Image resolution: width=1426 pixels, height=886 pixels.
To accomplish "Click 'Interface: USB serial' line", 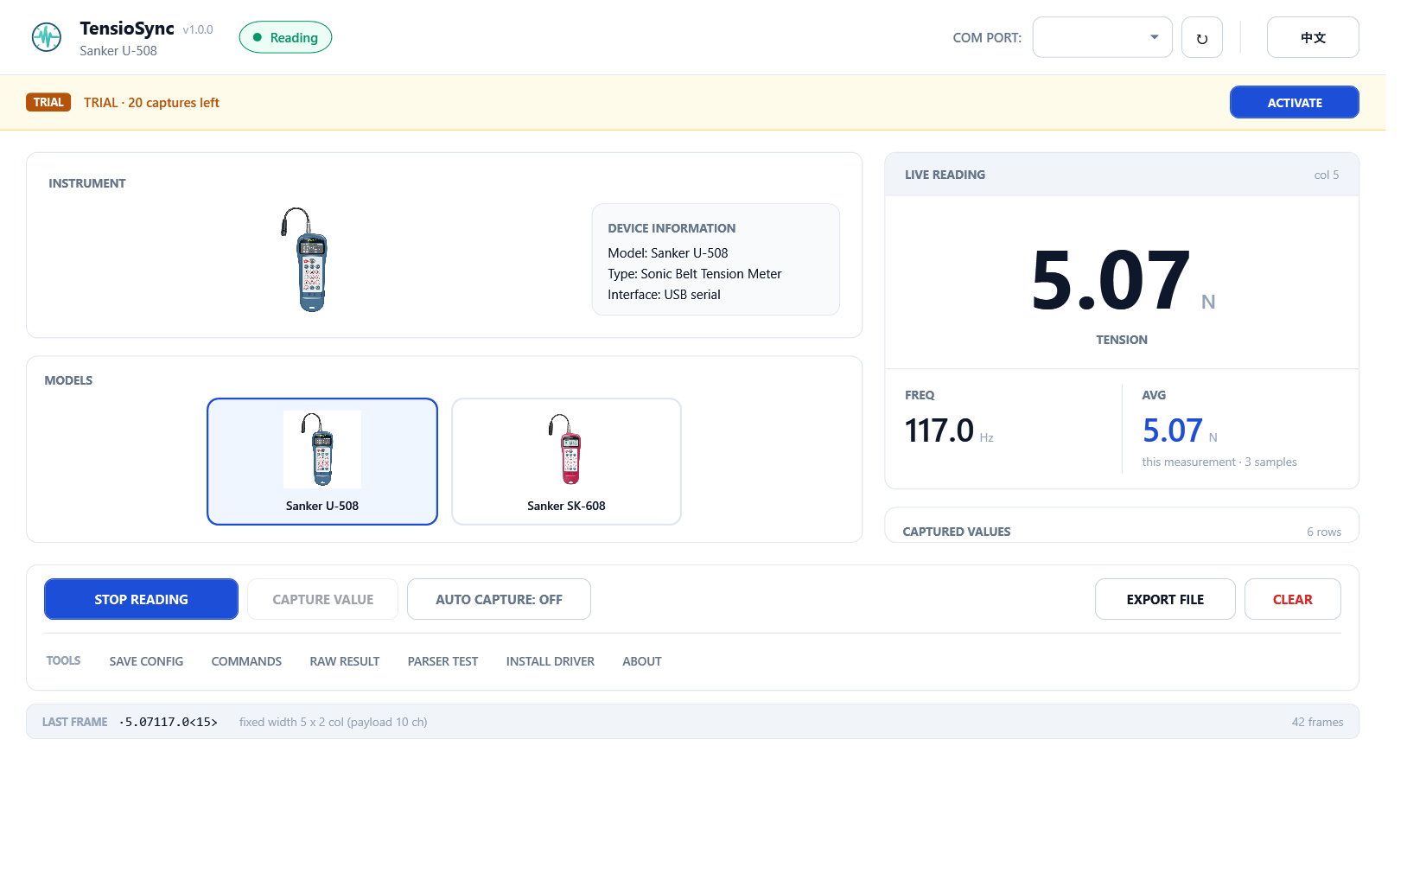I will click(x=664, y=295).
